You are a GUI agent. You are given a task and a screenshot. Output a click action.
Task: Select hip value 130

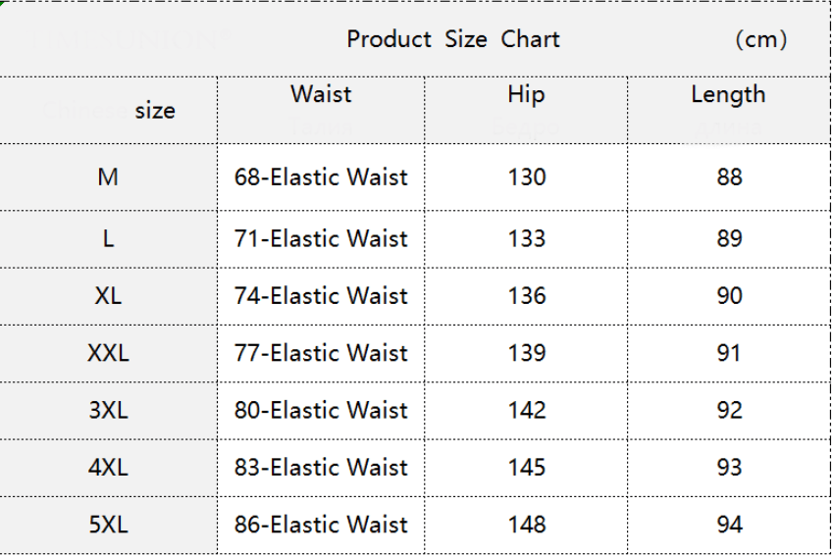pos(527,177)
